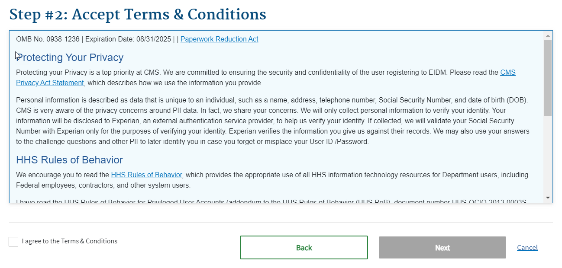Open the Paperwork Reduction Act link
Viewport: 562px width, 268px height.
click(219, 39)
